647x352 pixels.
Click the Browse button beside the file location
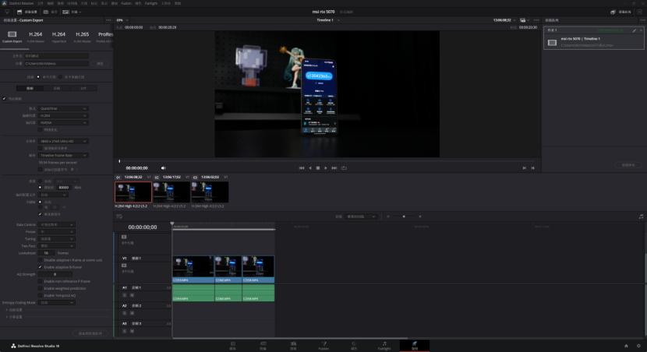[101, 63]
